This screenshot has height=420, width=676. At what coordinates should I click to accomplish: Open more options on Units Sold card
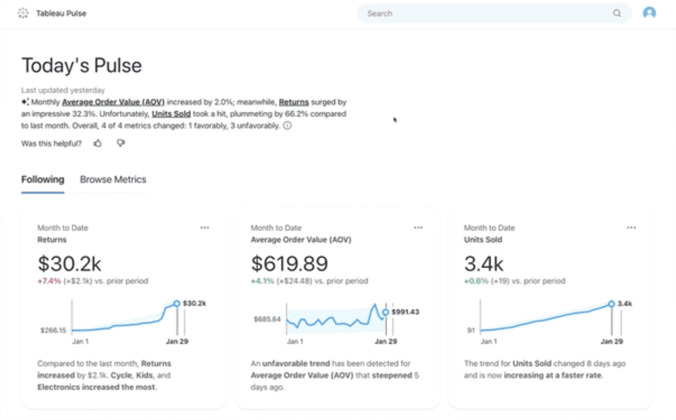tap(632, 228)
